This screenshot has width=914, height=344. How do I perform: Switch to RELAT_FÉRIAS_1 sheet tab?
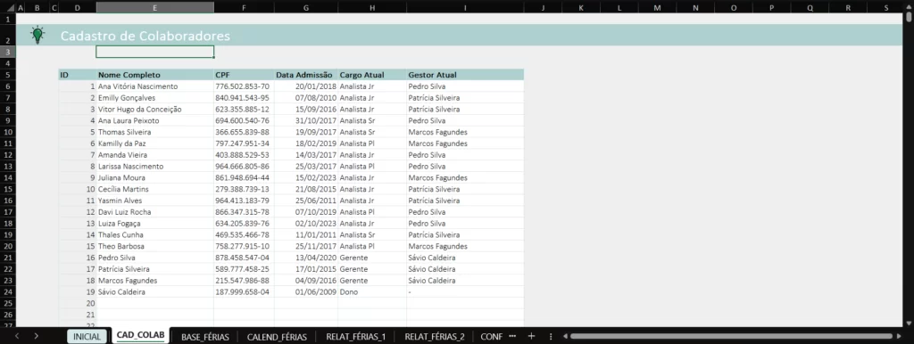(355, 337)
